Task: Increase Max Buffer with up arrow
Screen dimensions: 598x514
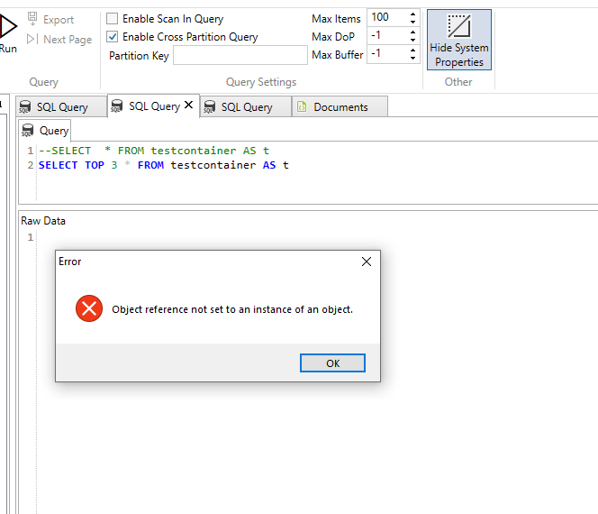Action: (x=412, y=50)
